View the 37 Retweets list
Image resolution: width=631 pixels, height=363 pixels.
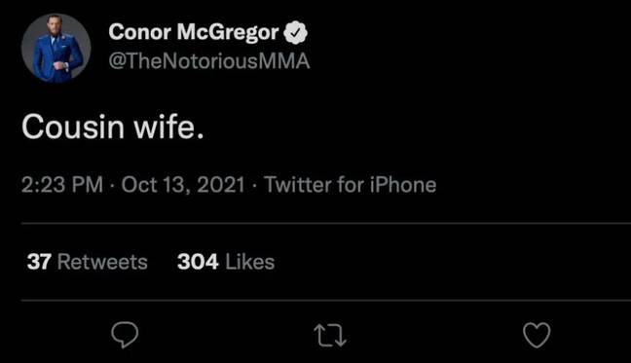click(88, 262)
